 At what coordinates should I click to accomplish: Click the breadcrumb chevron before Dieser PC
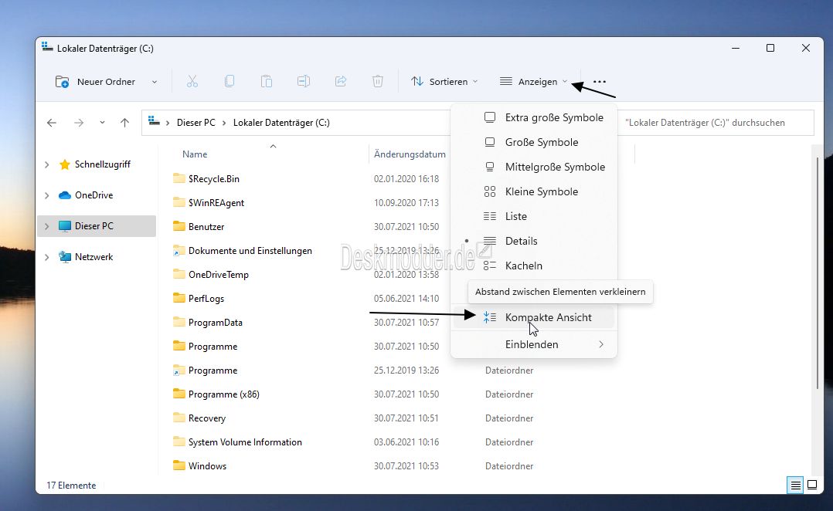pyautogui.click(x=168, y=123)
